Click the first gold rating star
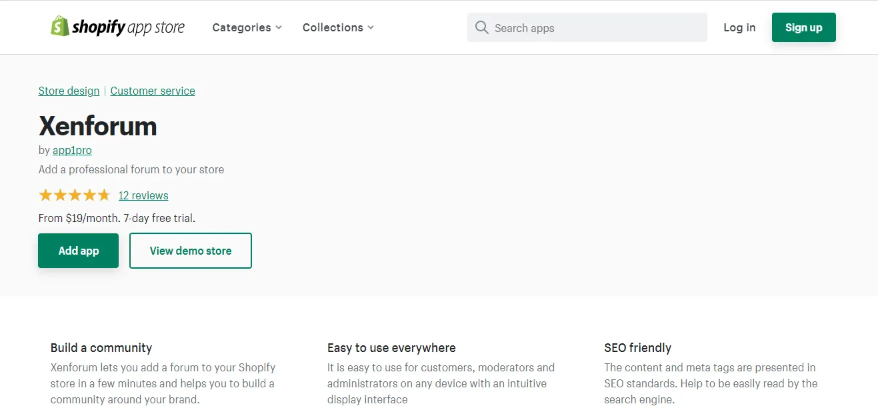 (45, 195)
